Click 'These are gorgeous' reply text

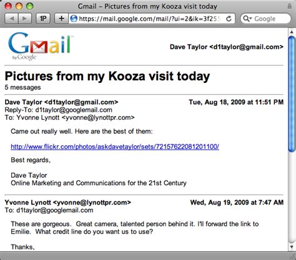(x=135, y=228)
